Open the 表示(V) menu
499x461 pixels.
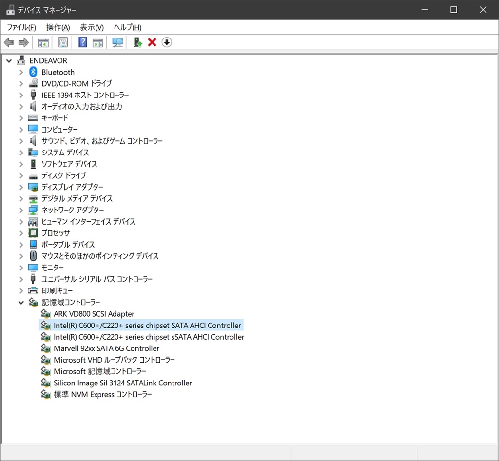(92, 27)
